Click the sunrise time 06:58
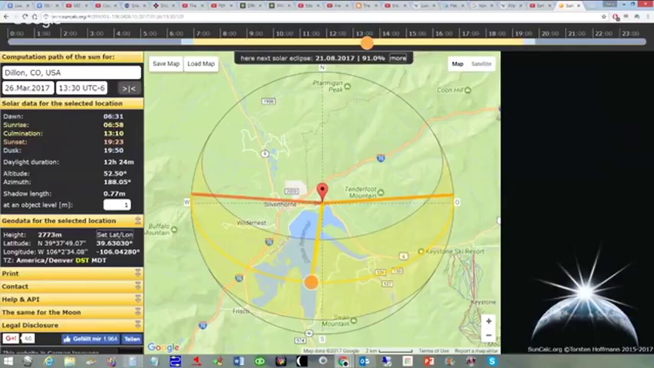Viewport: 654px width, 368px height. [x=113, y=125]
